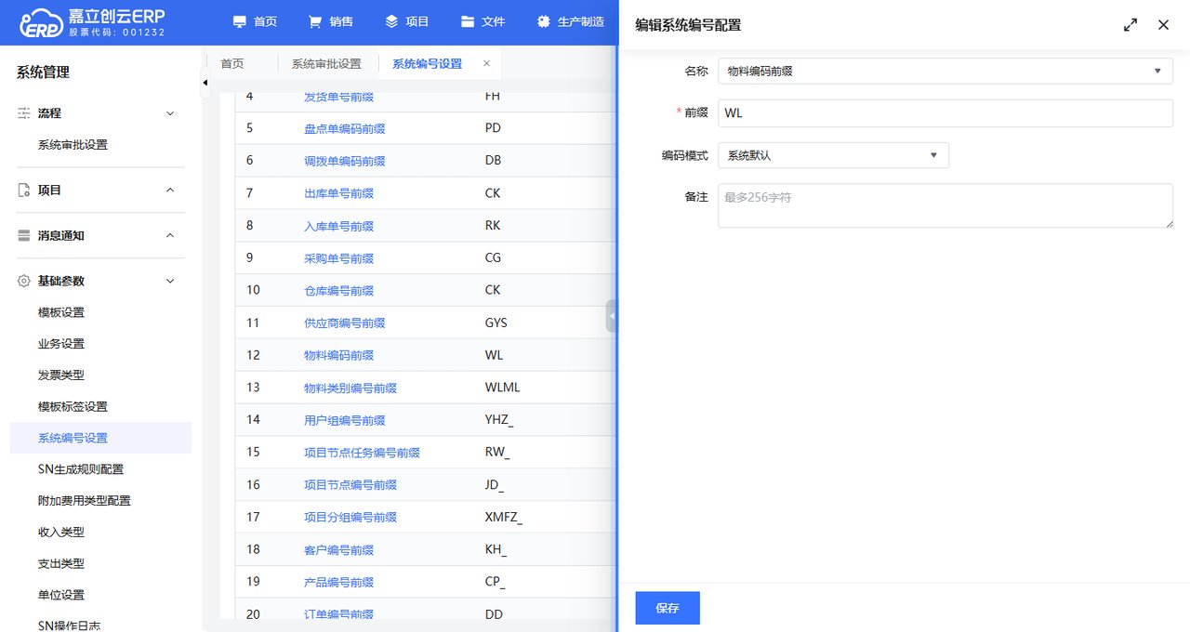The image size is (1190, 632).
Task: Click the 前缀 input field containing WL
Action: (945, 113)
